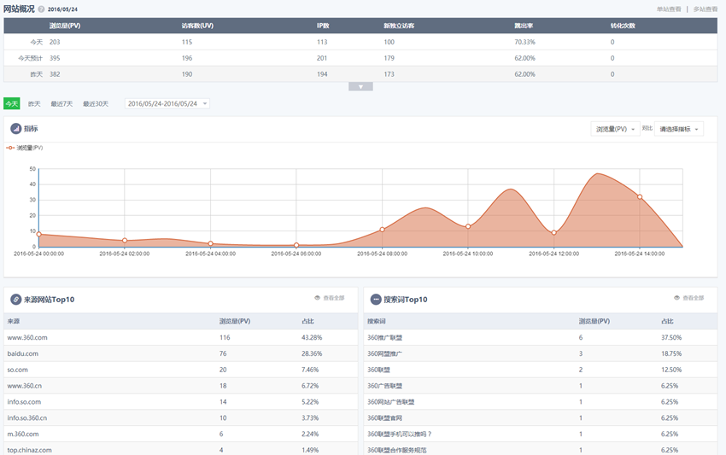This screenshot has height=455, width=726.
Task: Click the eye icon in 搜索词Top10 header
Action: 676,298
